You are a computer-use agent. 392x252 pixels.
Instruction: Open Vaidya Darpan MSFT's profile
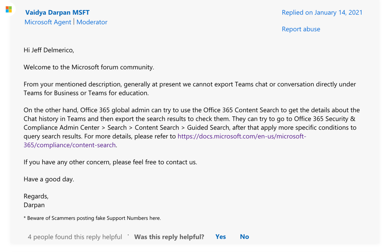click(57, 13)
